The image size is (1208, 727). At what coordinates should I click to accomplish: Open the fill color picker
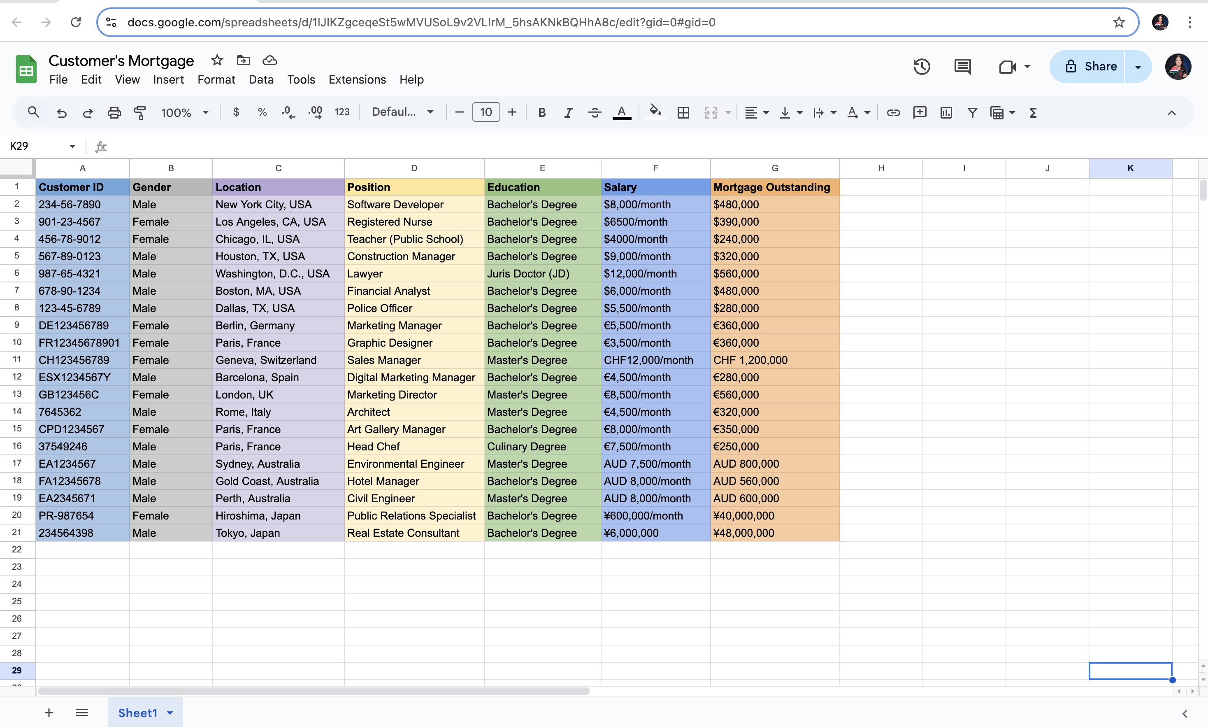click(x=655, y=112)
